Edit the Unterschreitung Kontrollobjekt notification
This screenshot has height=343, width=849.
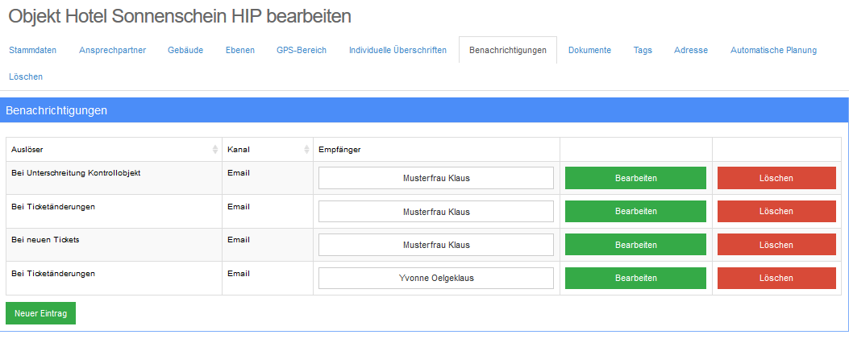(x=635, y=178)
